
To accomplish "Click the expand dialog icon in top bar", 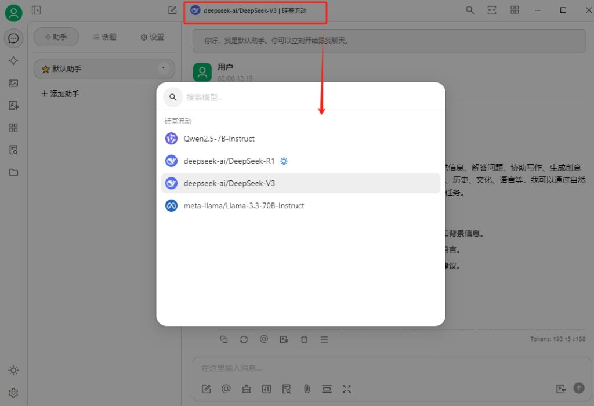I will pos(492,10).
